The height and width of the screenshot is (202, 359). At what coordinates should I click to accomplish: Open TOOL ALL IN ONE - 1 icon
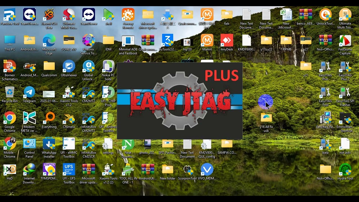128,174
